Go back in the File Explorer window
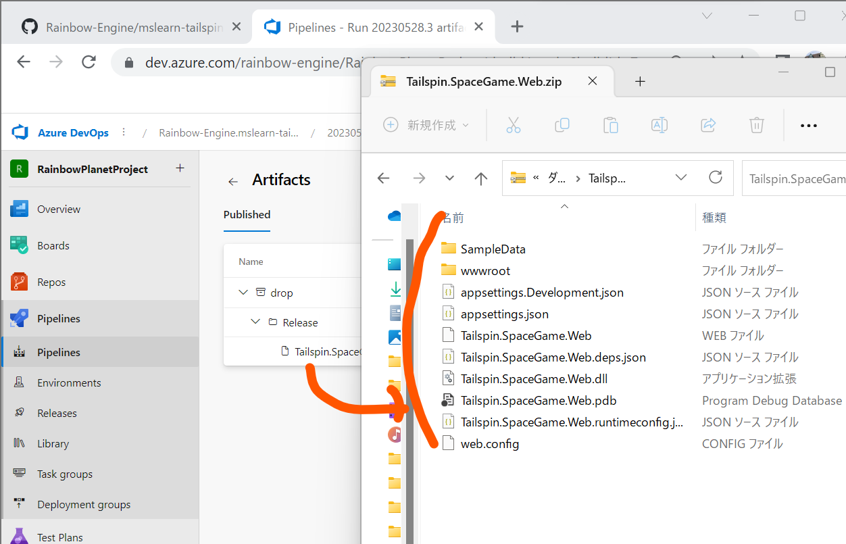 (384, 178)
